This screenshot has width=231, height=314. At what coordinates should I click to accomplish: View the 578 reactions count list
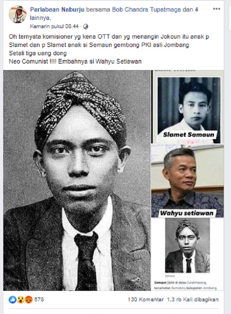click(39, 300)
